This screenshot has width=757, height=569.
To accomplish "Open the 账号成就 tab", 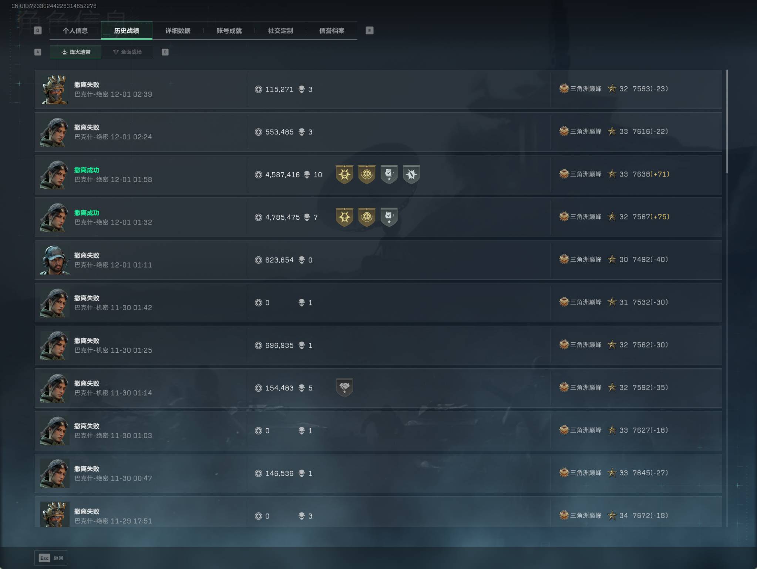I will tap(229, 30).
